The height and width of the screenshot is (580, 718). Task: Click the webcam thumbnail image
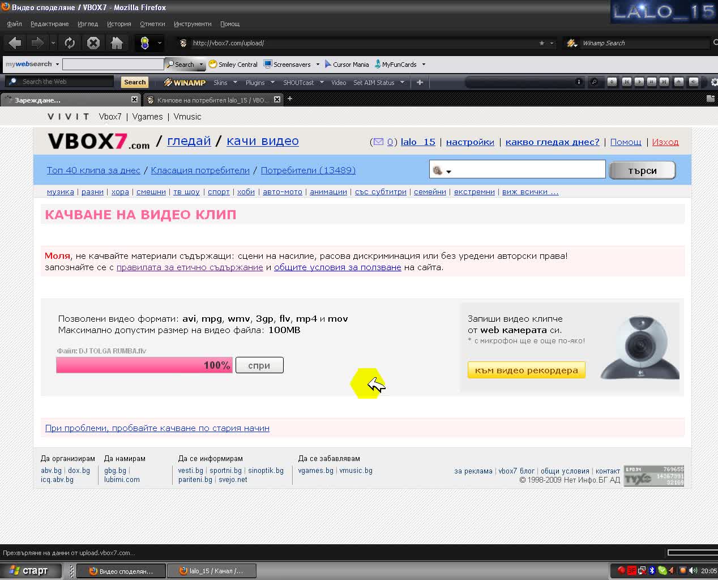pos(640,348)
